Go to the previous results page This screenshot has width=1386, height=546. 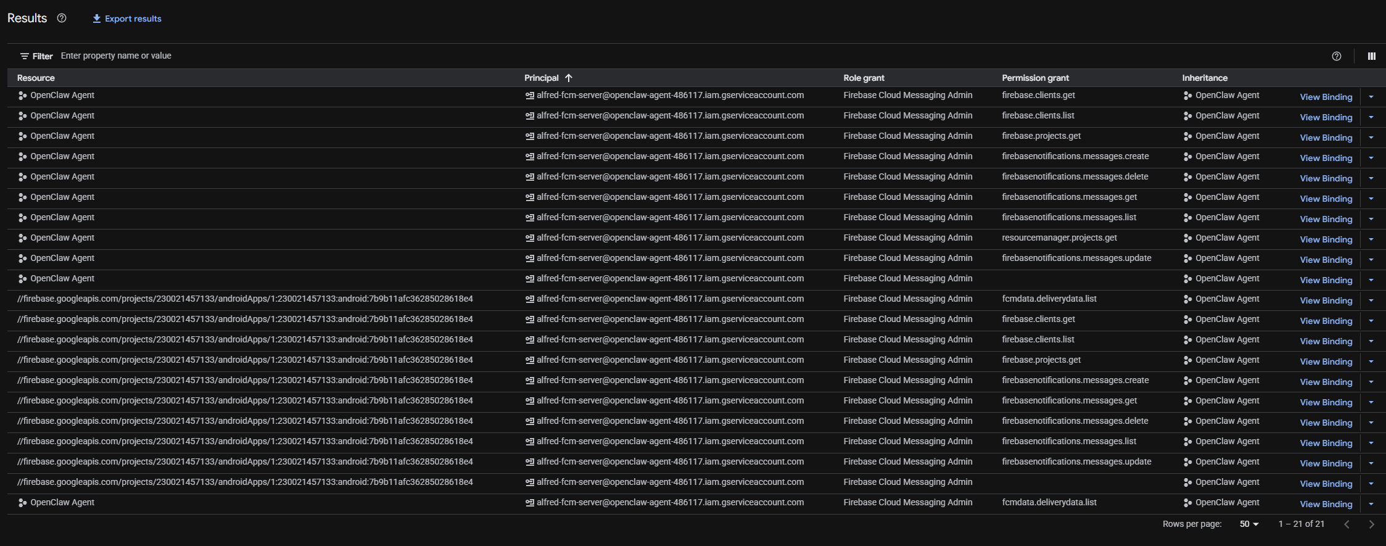(1347, 524)
